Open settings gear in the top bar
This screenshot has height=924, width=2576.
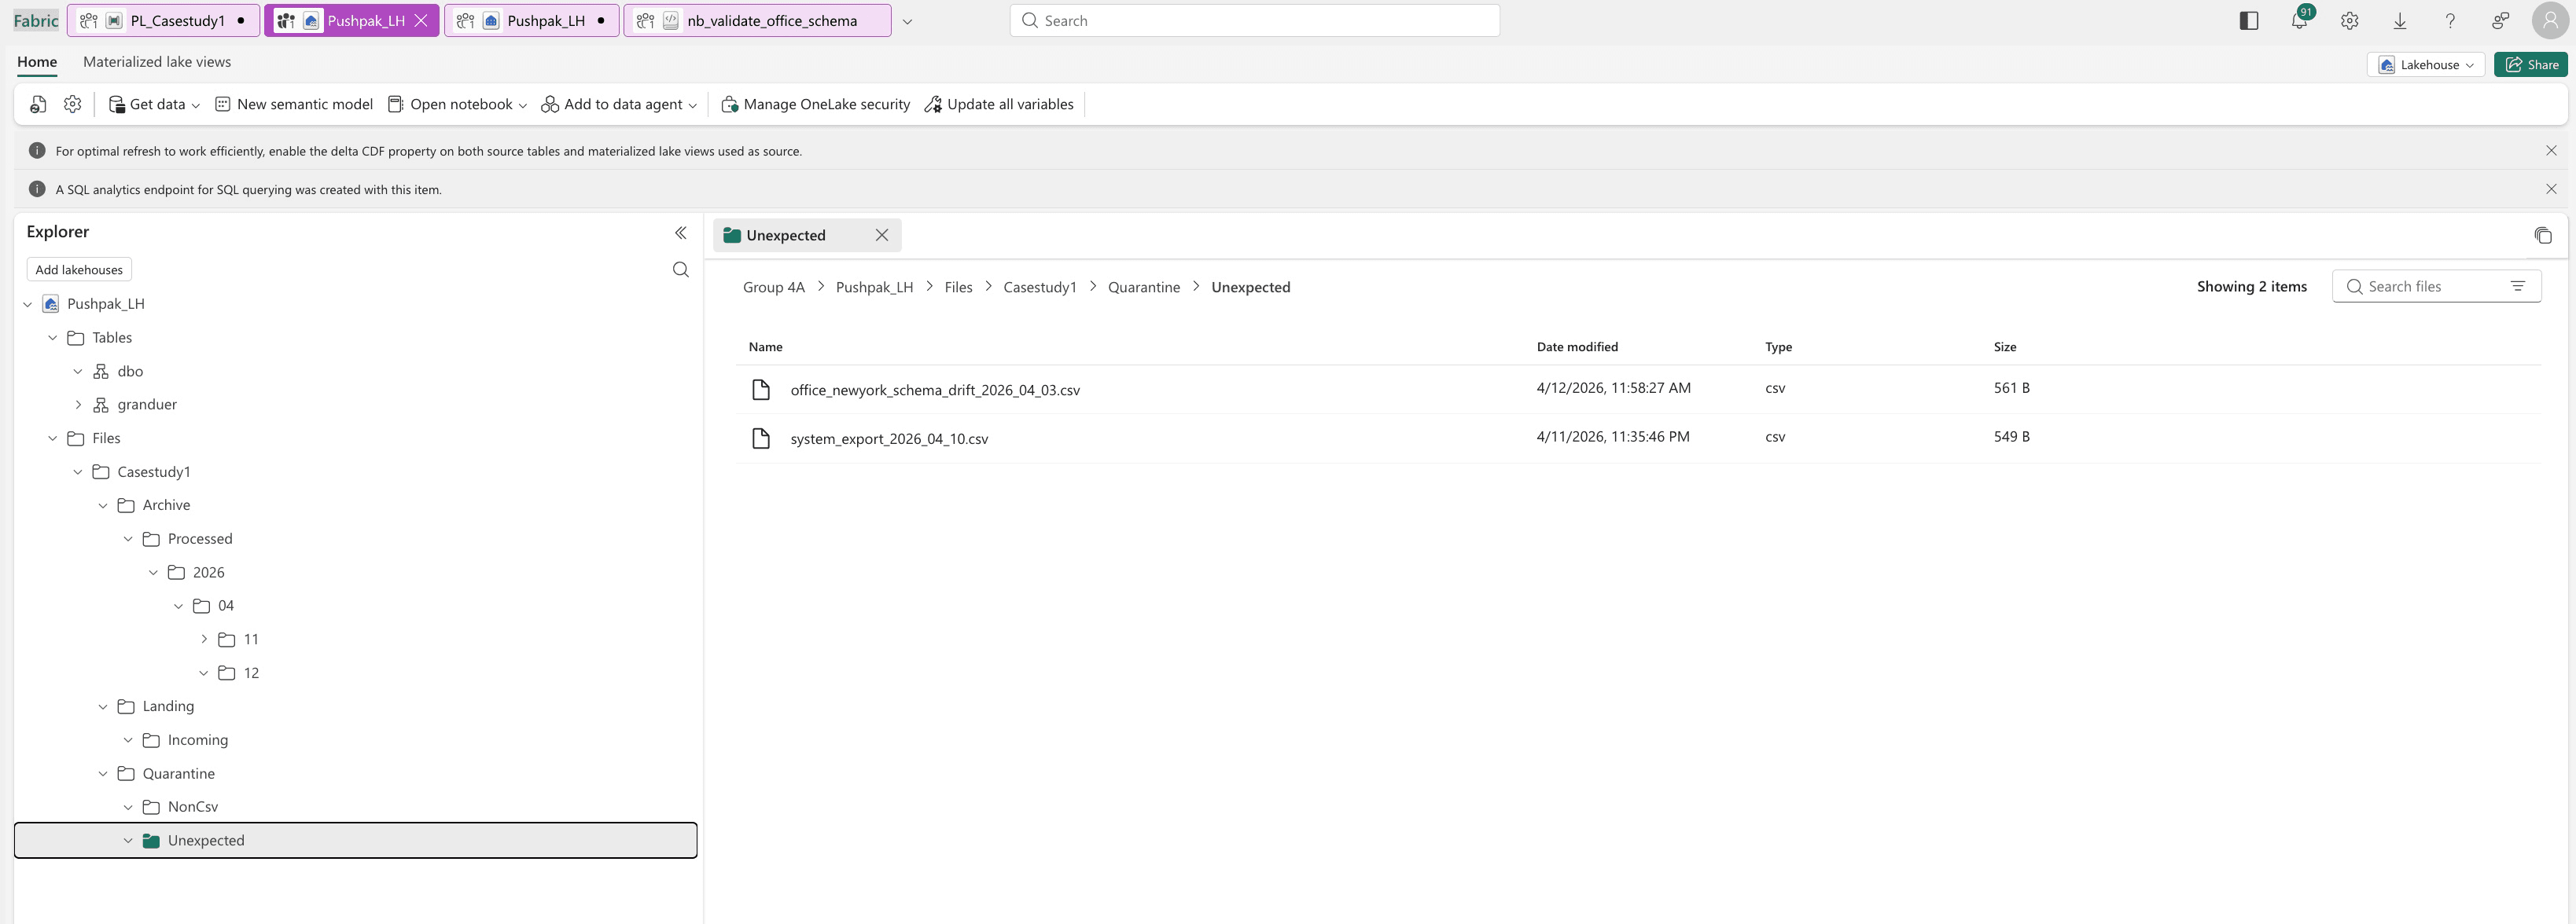pos(2349,21)
